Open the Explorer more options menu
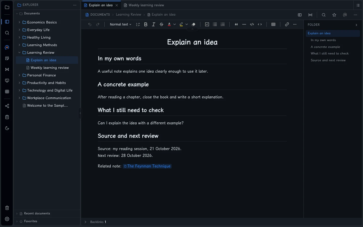Screen dimensions: 363x227 tap(75, 5)
